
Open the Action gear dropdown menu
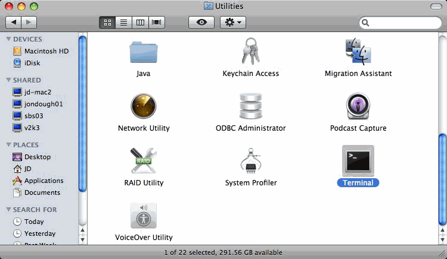click(x=233, y=22)
